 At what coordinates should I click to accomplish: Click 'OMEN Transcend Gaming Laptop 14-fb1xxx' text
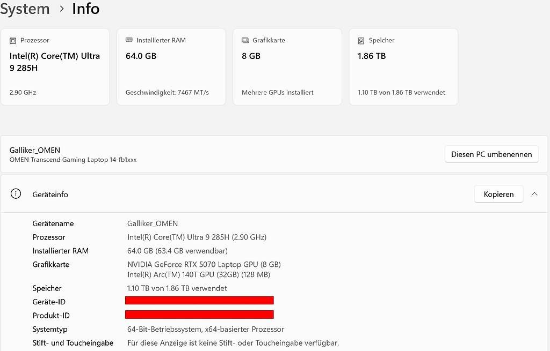[73, 160]
